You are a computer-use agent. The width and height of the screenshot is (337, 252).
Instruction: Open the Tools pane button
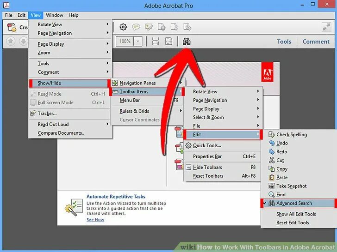coord(284,42)
